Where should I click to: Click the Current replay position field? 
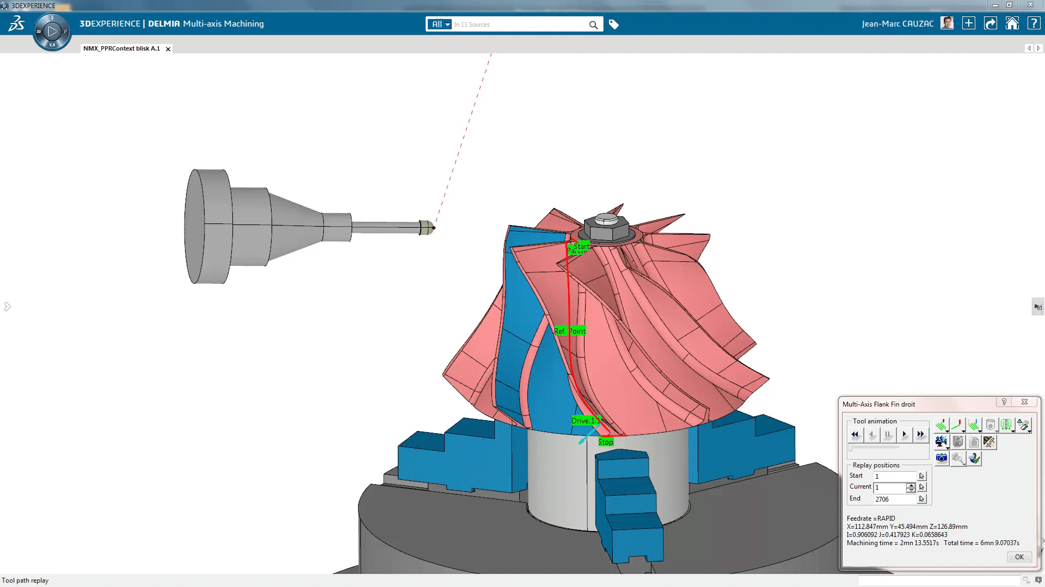tap(890, 488)
